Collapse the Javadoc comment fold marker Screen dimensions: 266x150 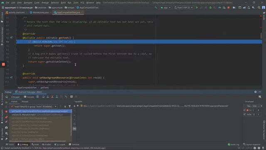pos(16,17)
